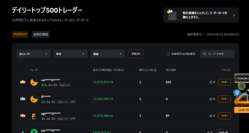Click the TOKEN2049 promo banner label
The width and height of the screenshot is (249, 133).
242,78
